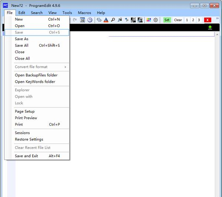Image resolution: width=222 pixels, height=197 pixels.
Task: Click the redo arrow toolbar icon
Action: pos(75,20)
